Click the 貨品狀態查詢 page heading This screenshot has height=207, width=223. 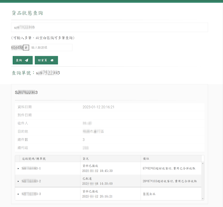pos(27,13)
